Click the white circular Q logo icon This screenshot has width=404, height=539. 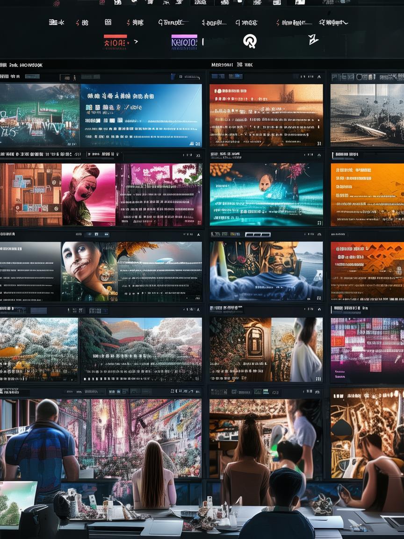(x=250, y=41)
